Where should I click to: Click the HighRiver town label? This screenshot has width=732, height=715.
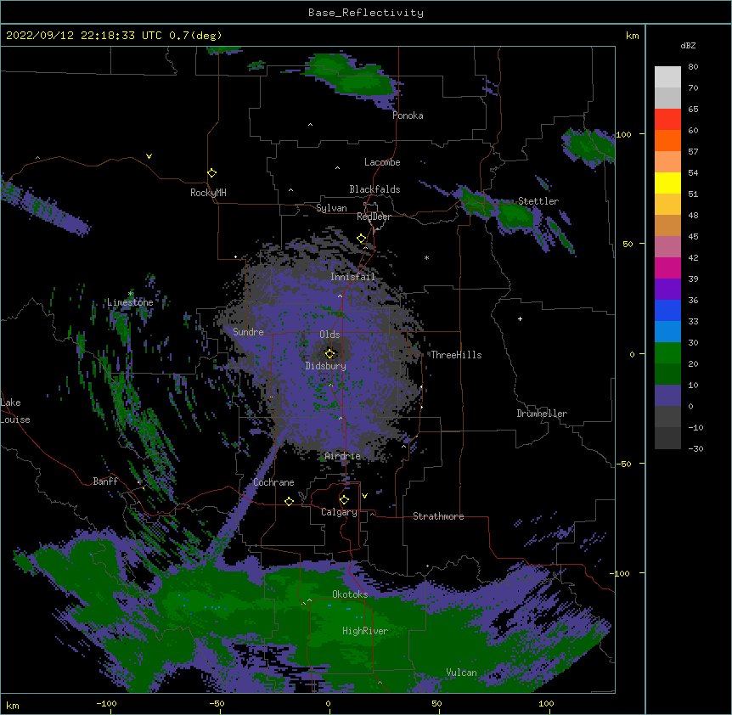click(365, 631)
